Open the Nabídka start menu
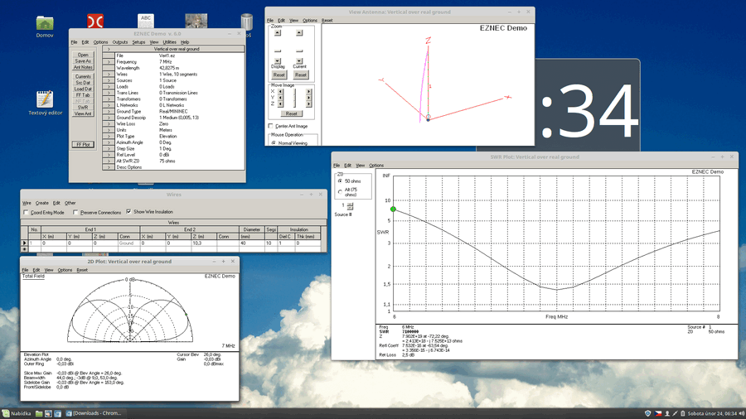Image resolution: width=746 pixels, height=419 pixels. (17, 413)
